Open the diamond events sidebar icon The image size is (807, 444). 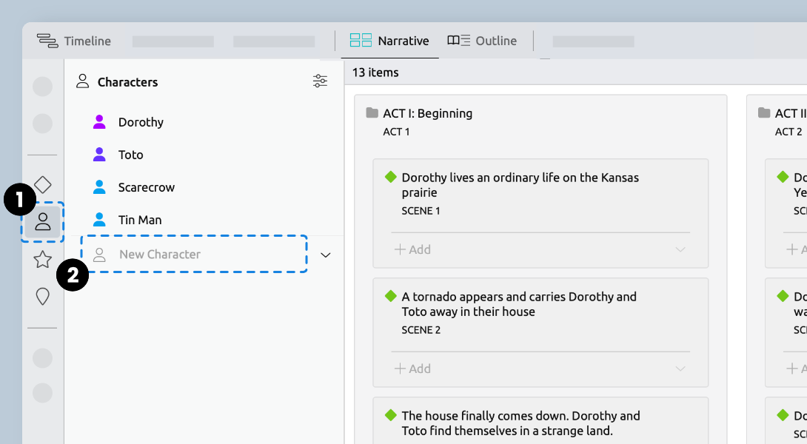(43, 185)
